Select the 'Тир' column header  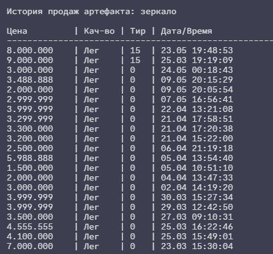pyautogui.click(x=138, y=31)
